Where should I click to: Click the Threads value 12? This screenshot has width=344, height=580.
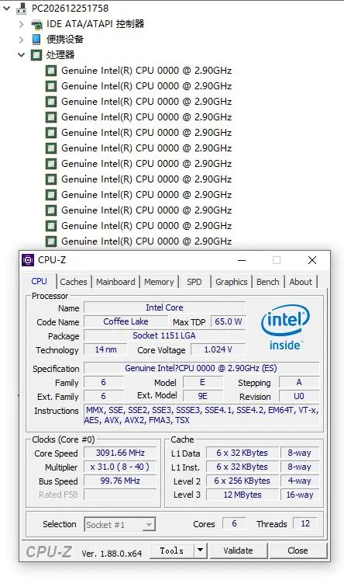coord(305,523)
